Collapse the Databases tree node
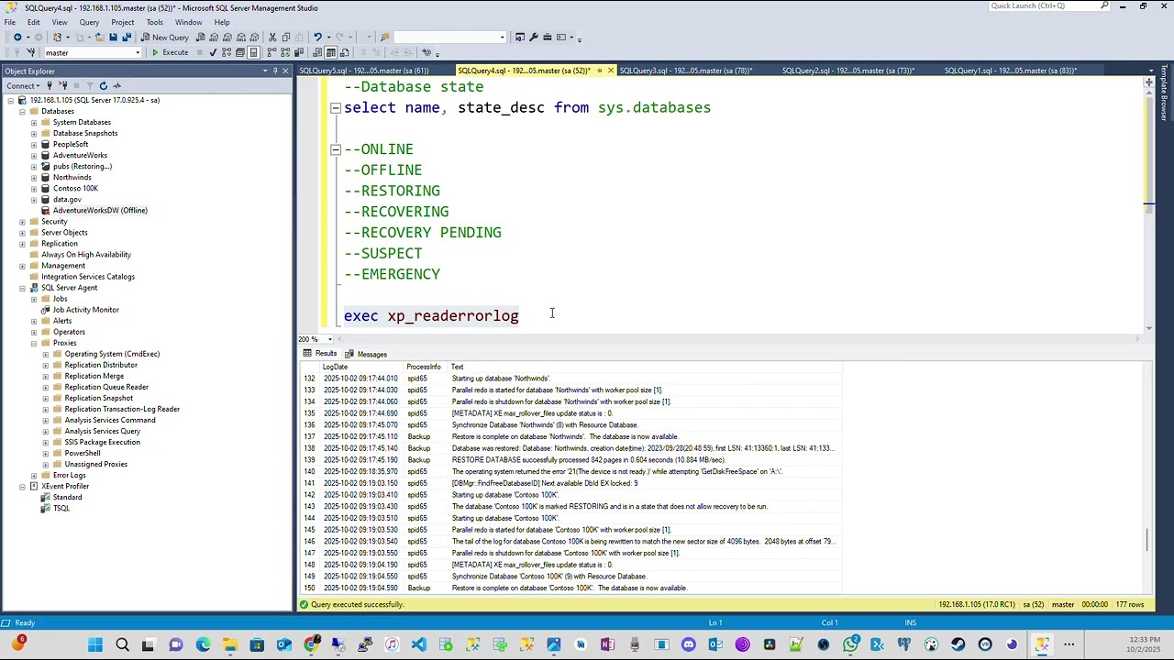 tap(22, 111)
